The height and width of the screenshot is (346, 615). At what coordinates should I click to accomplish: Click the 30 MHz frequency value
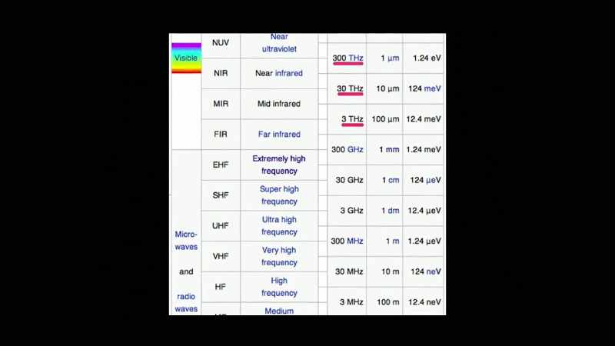click(349, 271)
